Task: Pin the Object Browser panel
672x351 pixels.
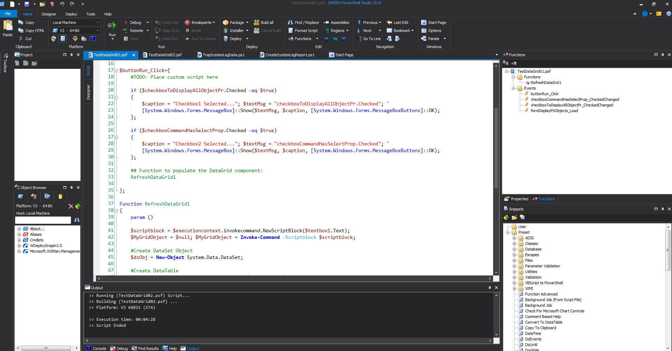Action: [71, 188]
